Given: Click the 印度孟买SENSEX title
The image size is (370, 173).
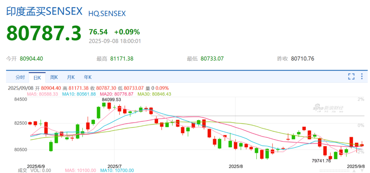Looking at the screenshot, I should pyautogui.click(x=44, y=12).
